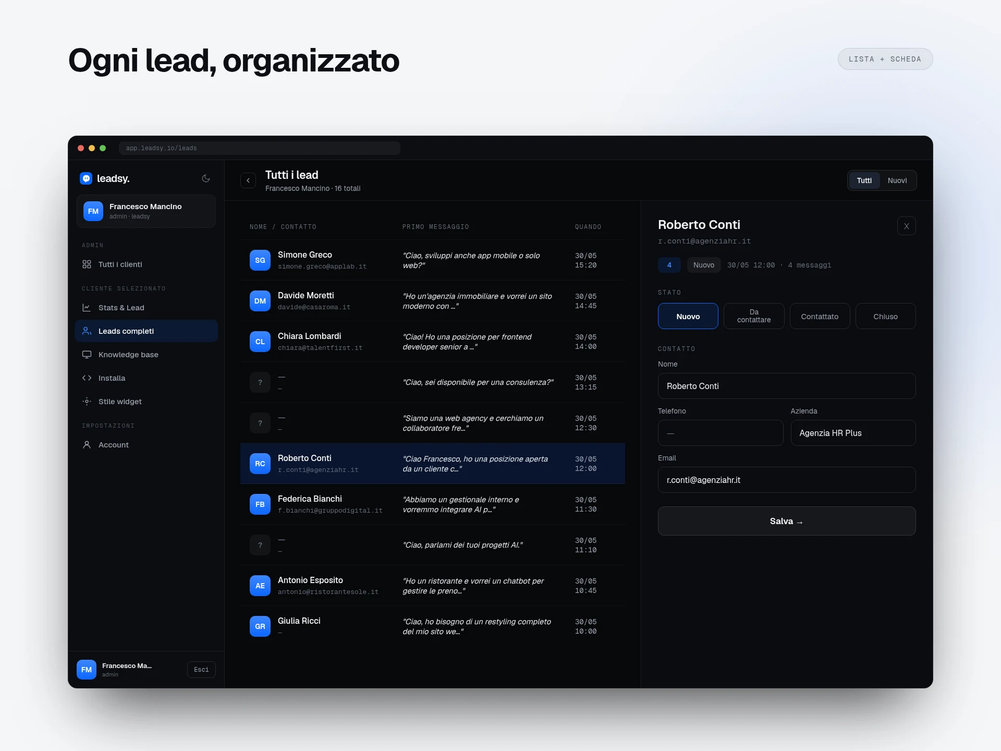Click FB avatar for Federica Bianchi
Viewport: 1001px width, 751px height.
[260, 504]
